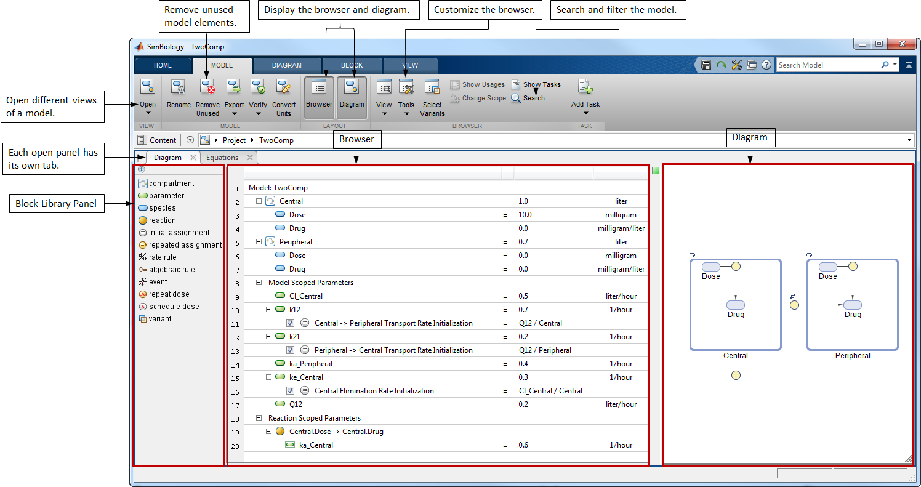
Task: Toggle the Diagram layout button
Action: point(352,97)
